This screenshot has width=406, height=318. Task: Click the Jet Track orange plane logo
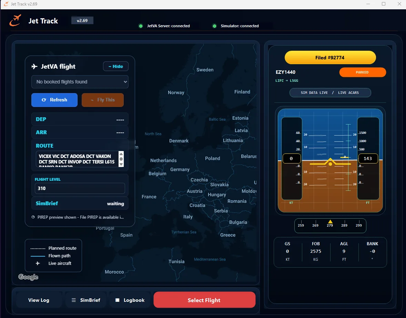click(x=15, y=20)
